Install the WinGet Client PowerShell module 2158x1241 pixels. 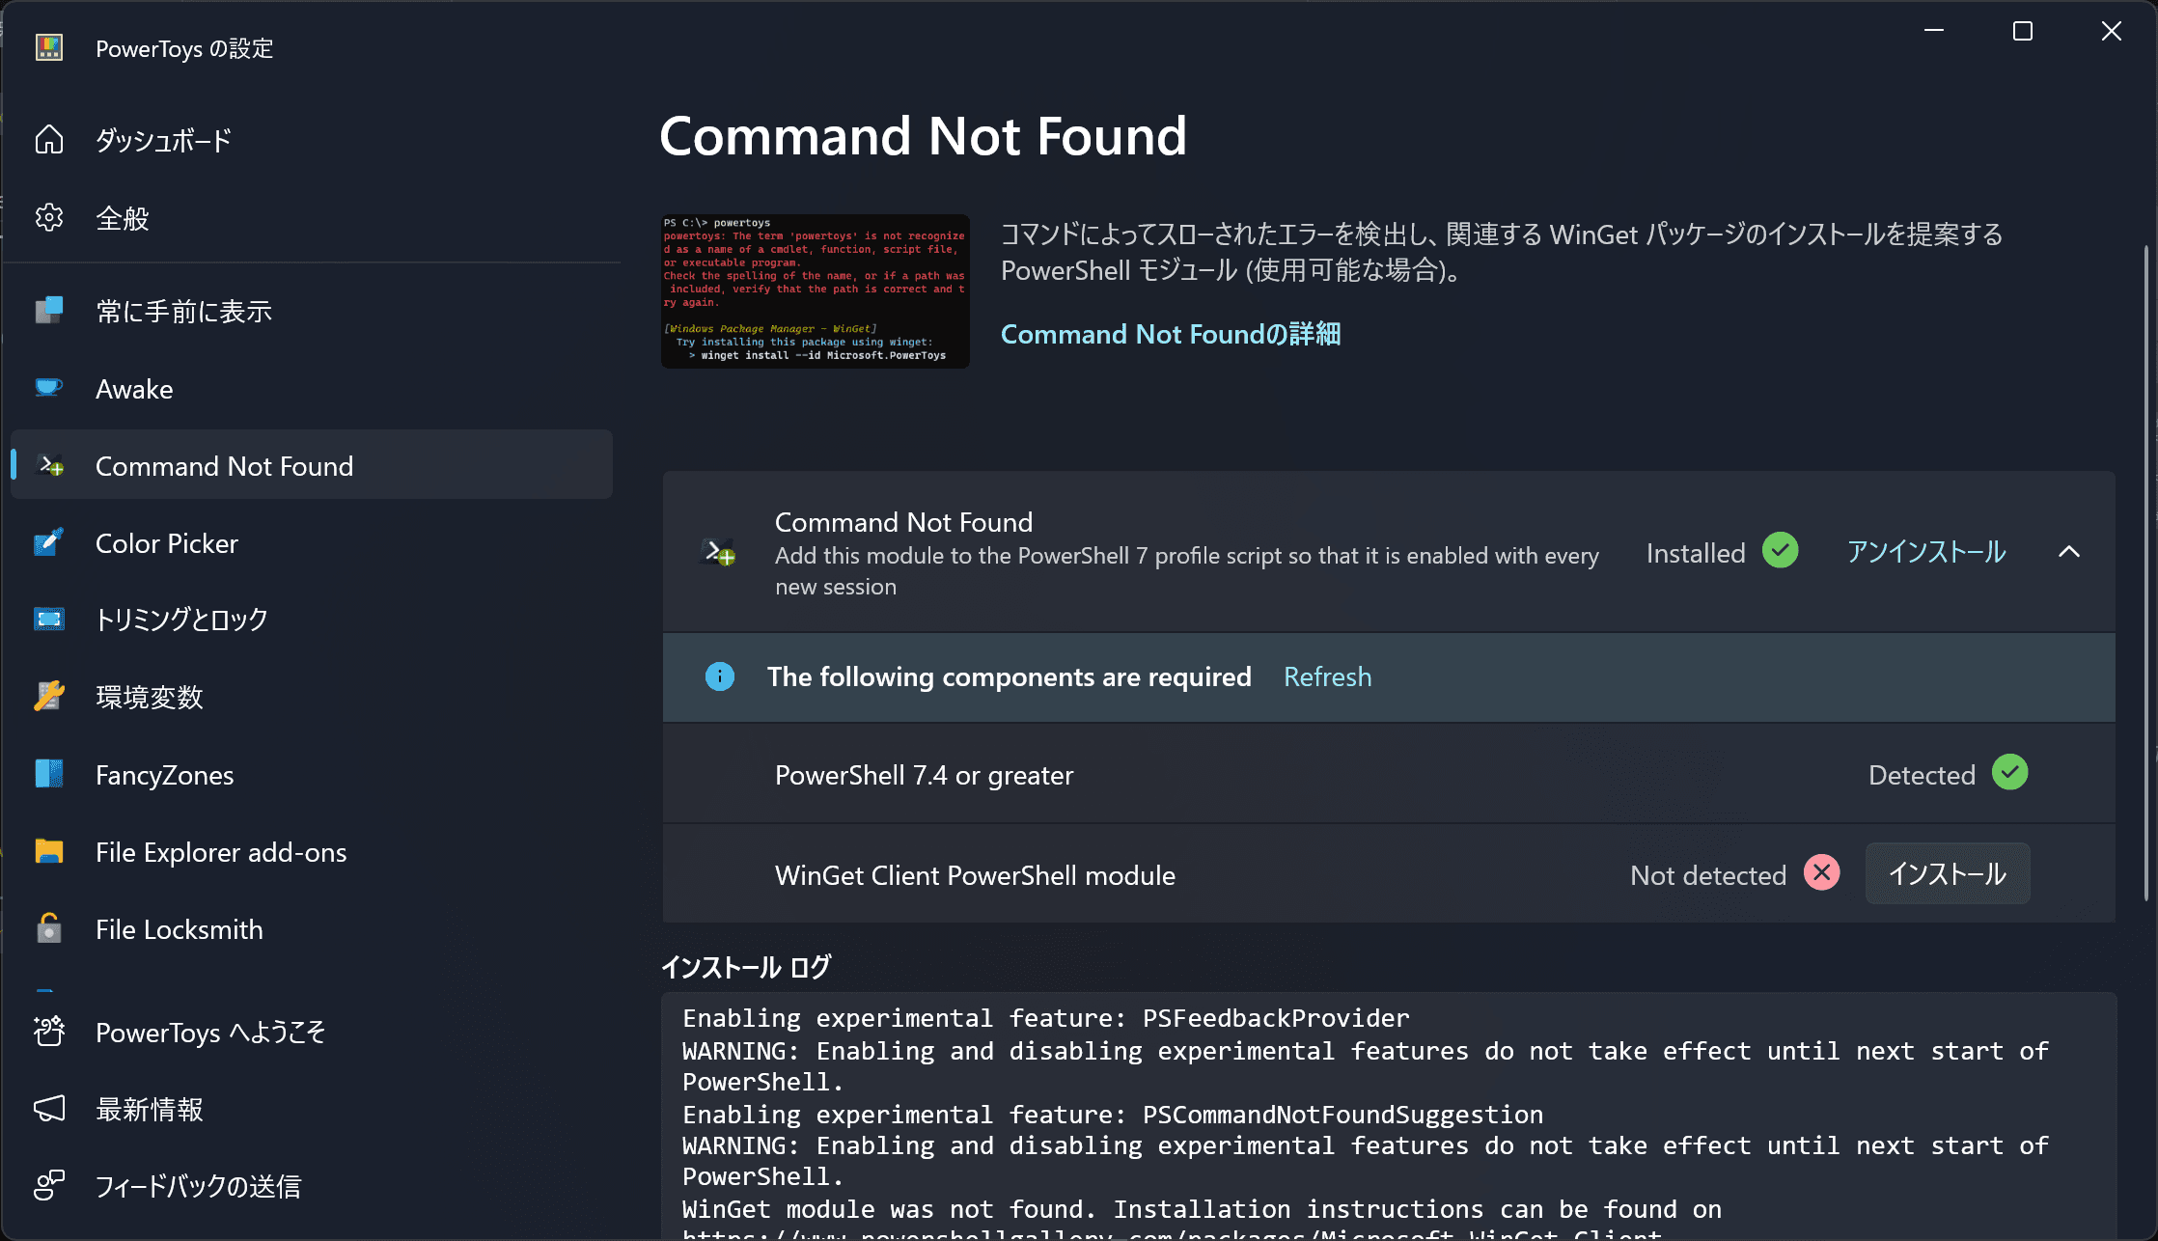point(1948,873)
